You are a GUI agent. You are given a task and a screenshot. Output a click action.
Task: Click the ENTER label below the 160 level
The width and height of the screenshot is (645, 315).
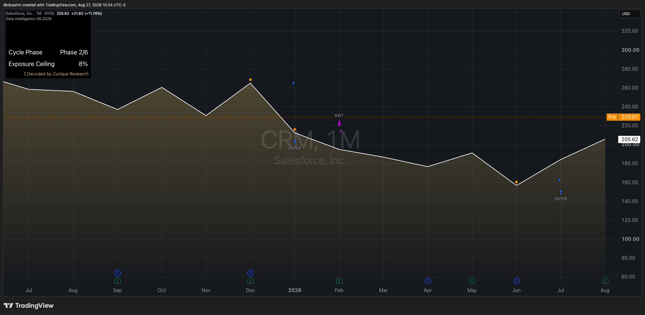point(561,199)
